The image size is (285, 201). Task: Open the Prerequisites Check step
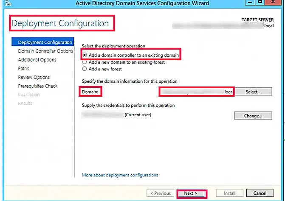[38, 86]
